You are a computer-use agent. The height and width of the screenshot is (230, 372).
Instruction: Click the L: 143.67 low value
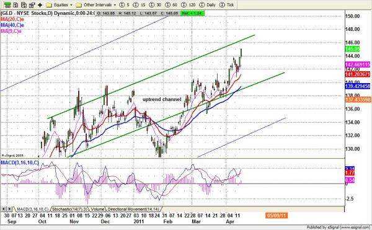pyautogui.click(x=148, y=13)
